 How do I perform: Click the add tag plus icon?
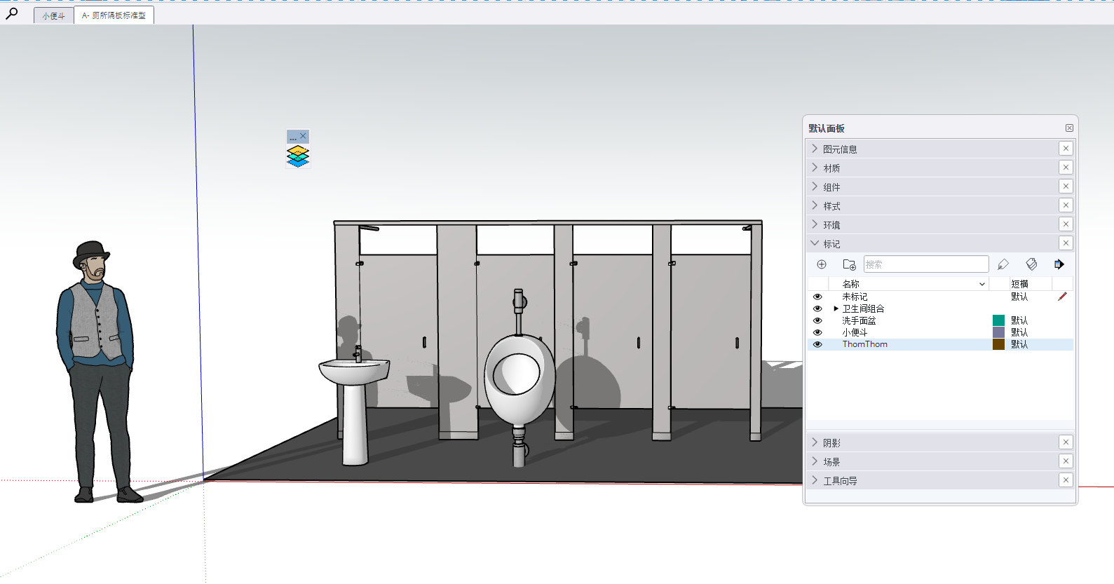point(822,264)
